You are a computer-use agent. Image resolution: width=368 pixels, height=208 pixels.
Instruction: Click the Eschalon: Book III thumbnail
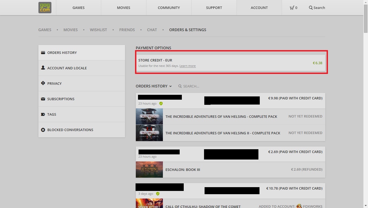pos(149,170)
